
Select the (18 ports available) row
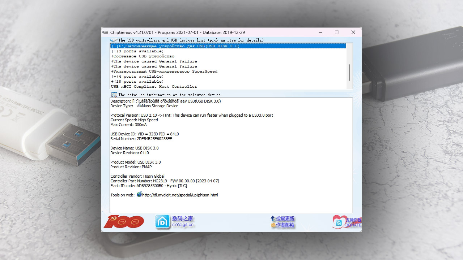(228, 81)
